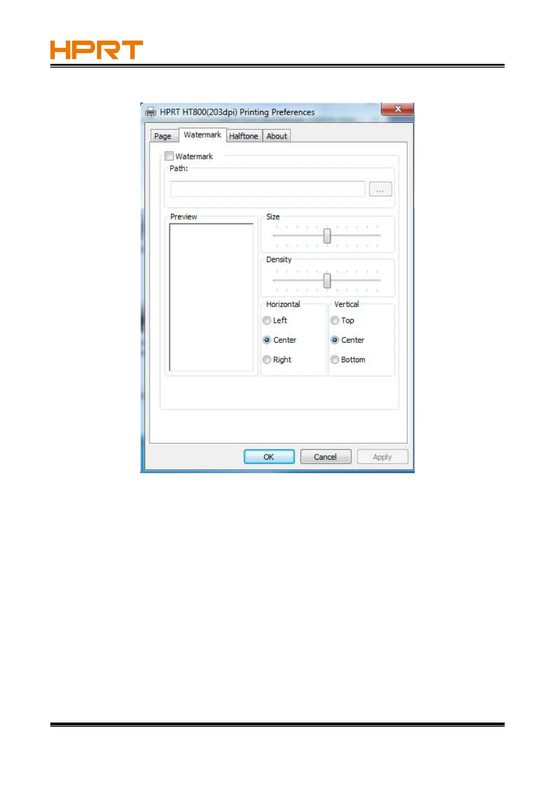Open the Halftone tab
555x785 pixels.
(x=244, y=136)
